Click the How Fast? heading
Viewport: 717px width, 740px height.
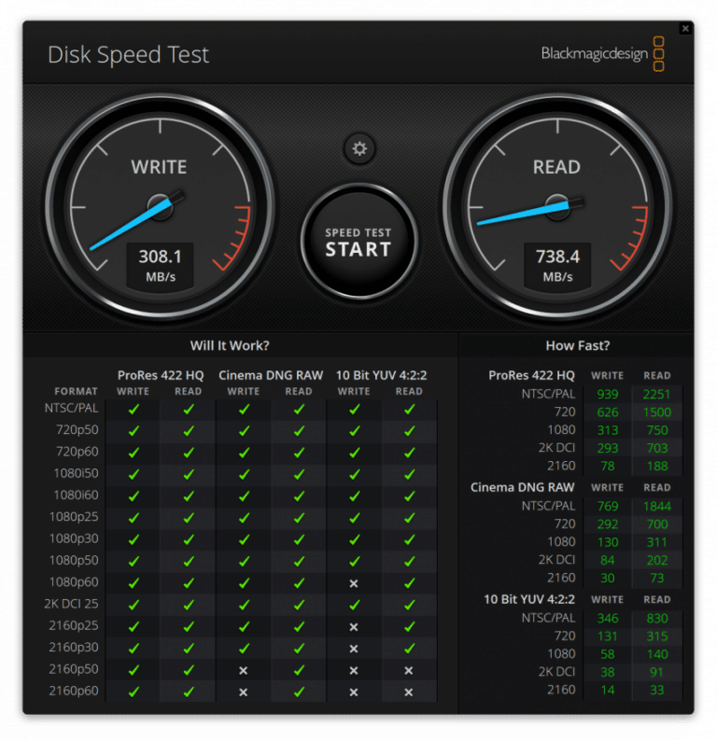pyautogui.click(x=578, y=346)
